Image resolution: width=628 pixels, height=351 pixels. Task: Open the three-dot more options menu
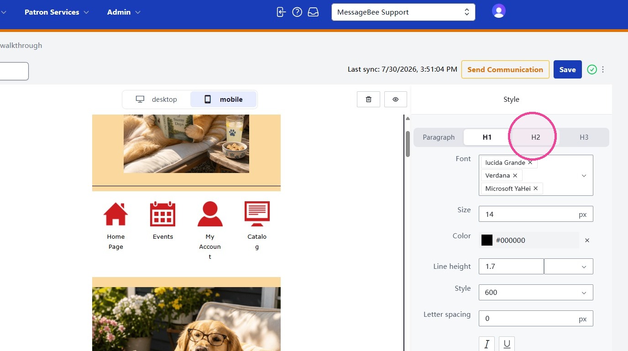coord(603,69)
